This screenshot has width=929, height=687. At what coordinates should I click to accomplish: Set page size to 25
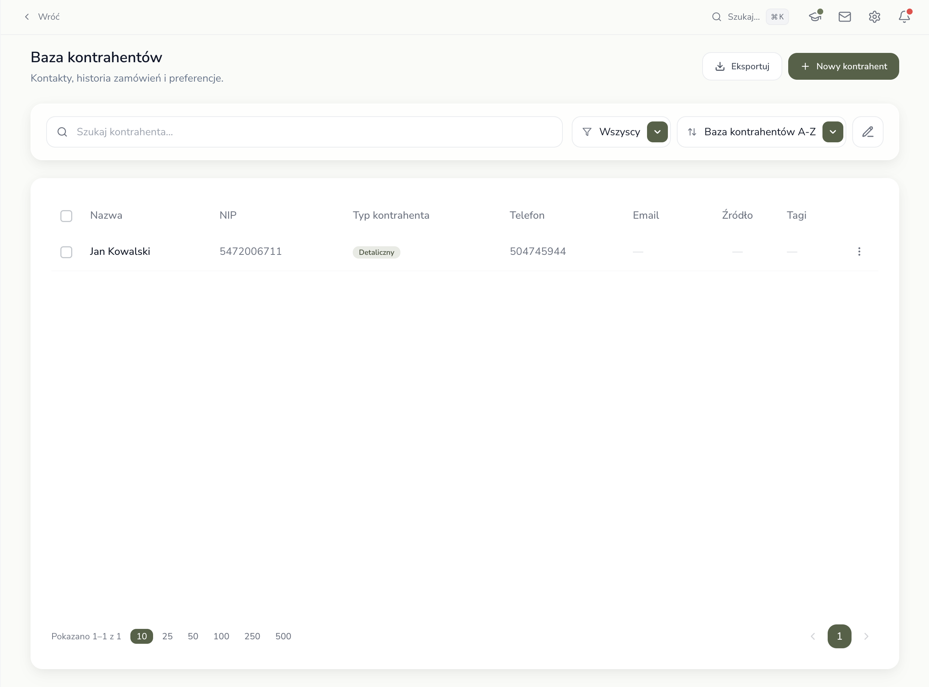[x=167, y=636]
